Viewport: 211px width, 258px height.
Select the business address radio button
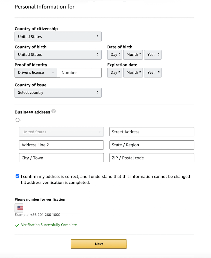coord(17,120)
